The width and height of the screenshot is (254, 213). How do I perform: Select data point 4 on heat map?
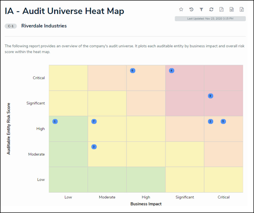tap(171, 70)
